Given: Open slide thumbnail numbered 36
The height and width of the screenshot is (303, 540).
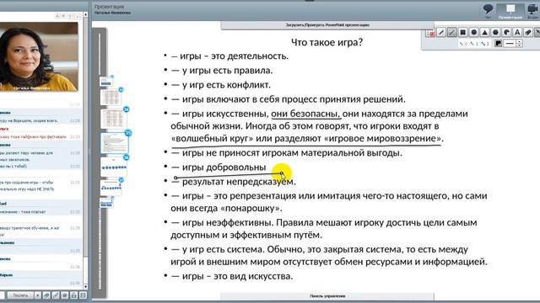Looking at the screenshot, I should tap(114, 166).
